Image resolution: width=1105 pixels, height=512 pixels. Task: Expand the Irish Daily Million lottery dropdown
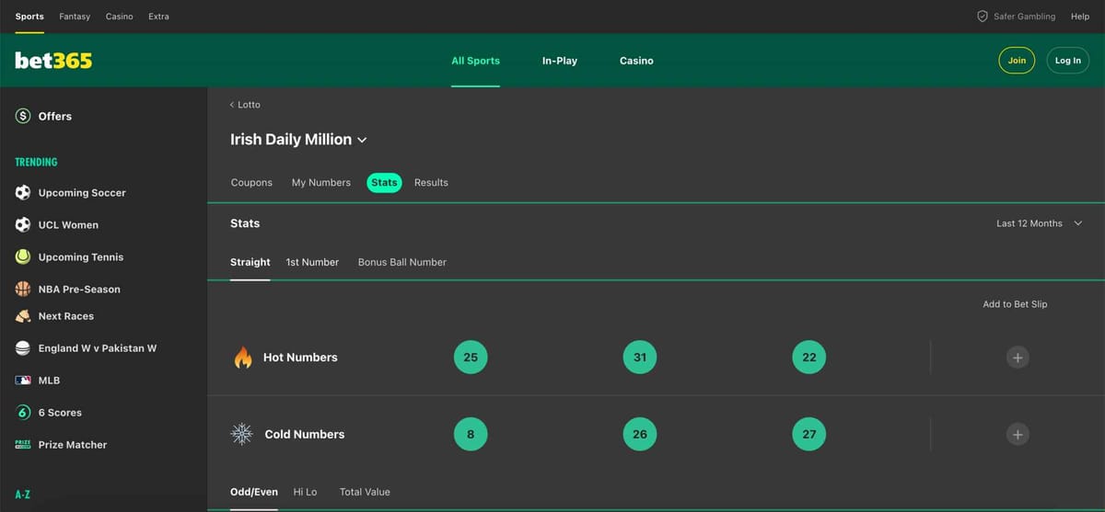pyautogui.click(x=299, y=140)
